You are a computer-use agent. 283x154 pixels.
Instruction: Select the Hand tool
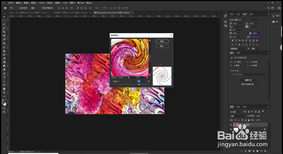click(4, 89)
